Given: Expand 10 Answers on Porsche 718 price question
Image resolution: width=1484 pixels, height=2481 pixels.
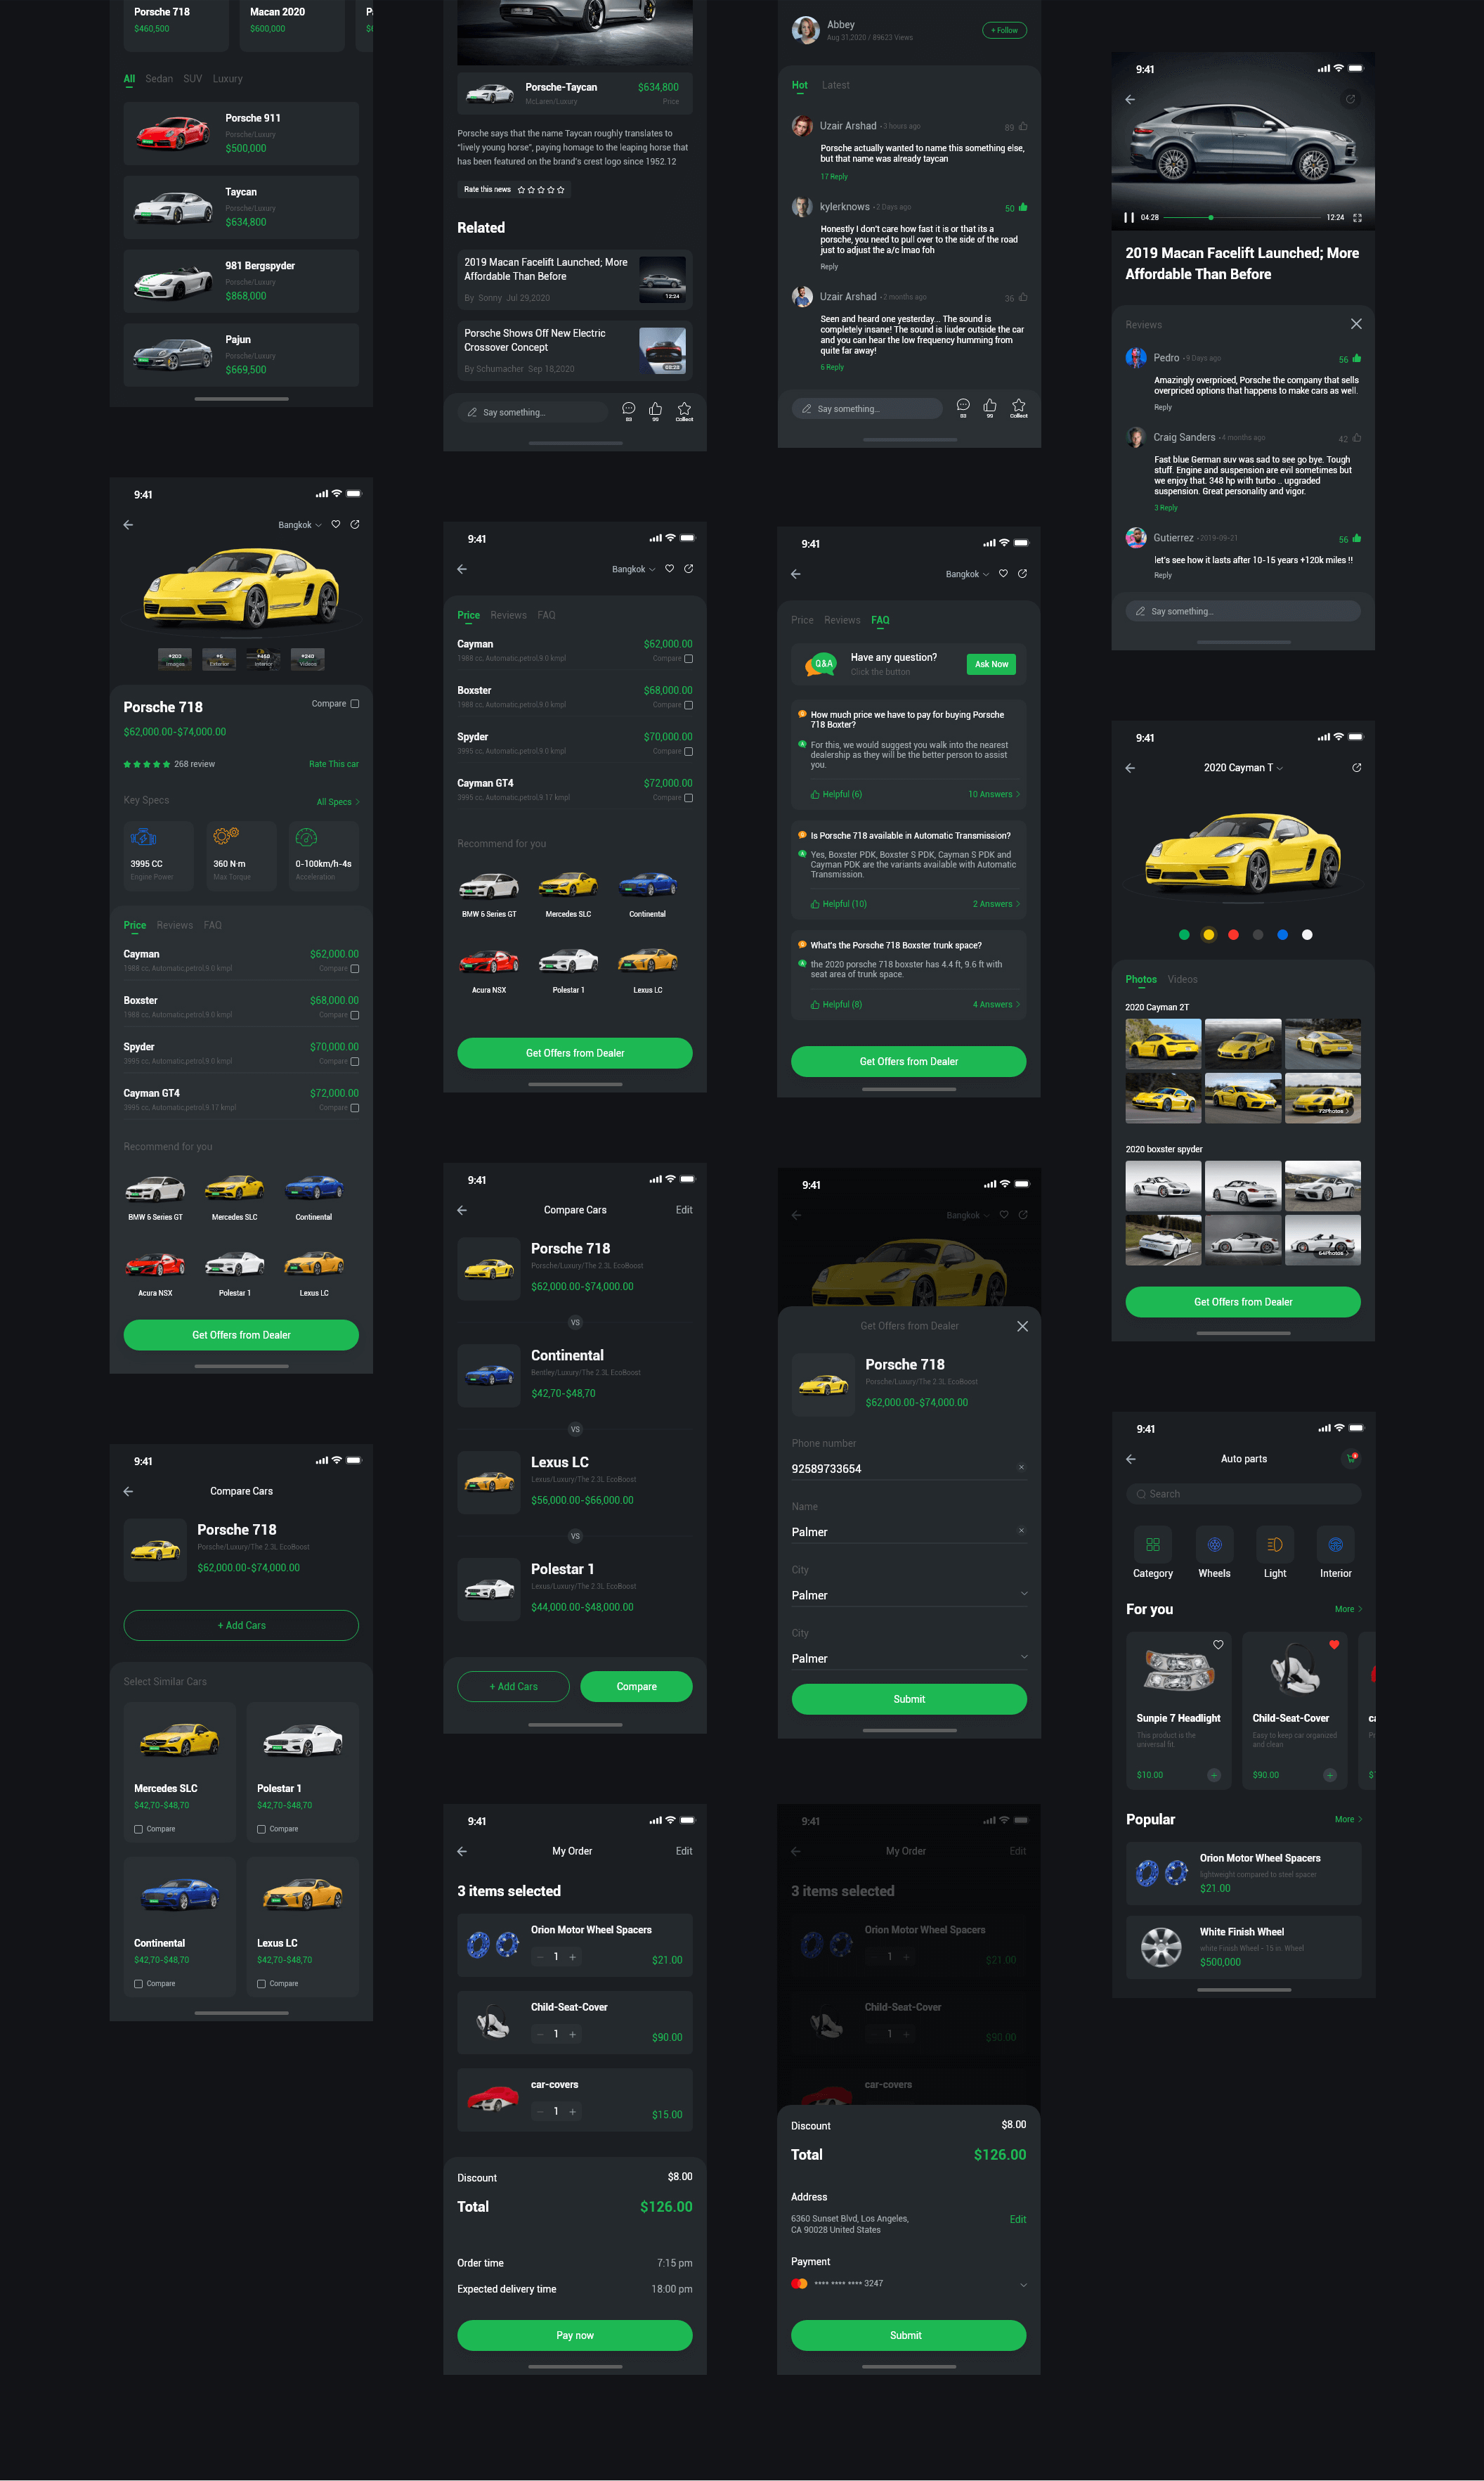Looking at the screenshot, I should (994, 794).
